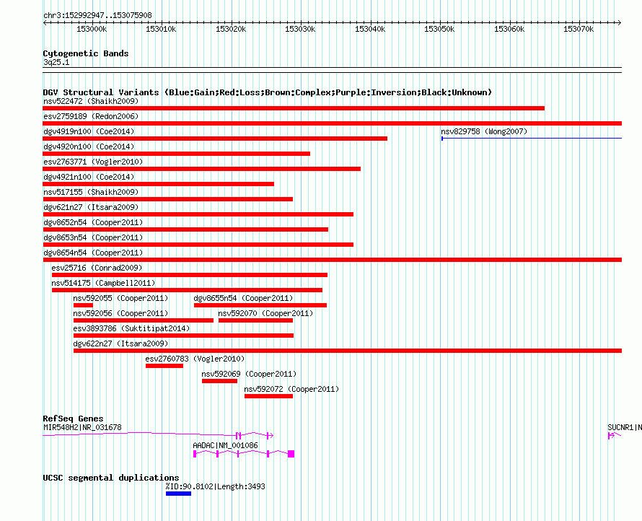
Task: Select the dgv8653n54 (Cooper2011) label
Action: [x=93, y=237]
